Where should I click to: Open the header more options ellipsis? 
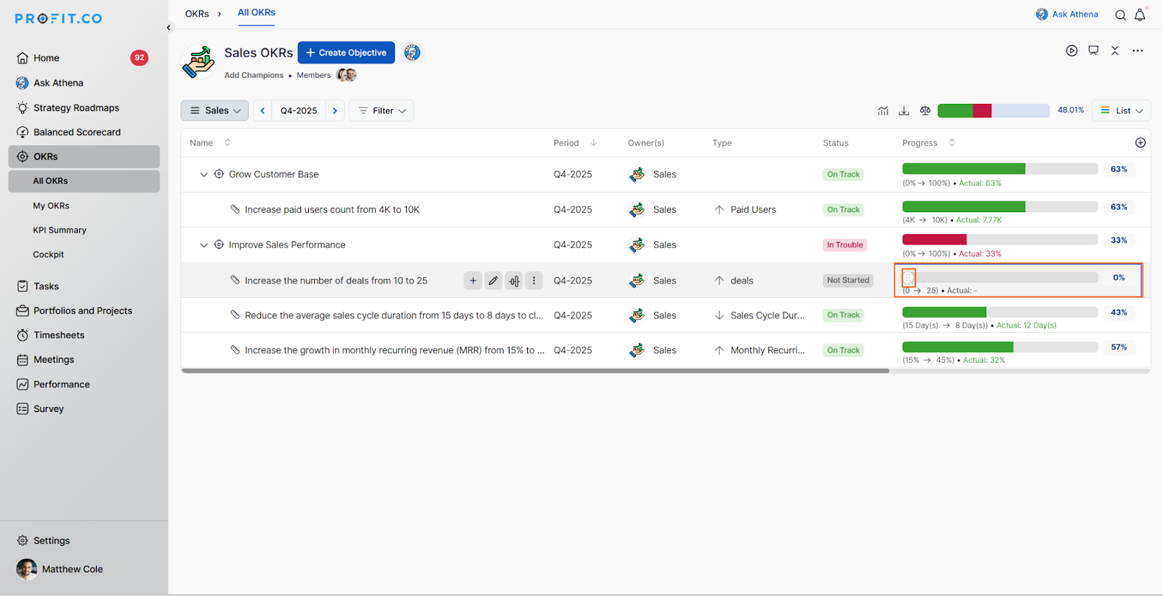[x=1138, y=51]
